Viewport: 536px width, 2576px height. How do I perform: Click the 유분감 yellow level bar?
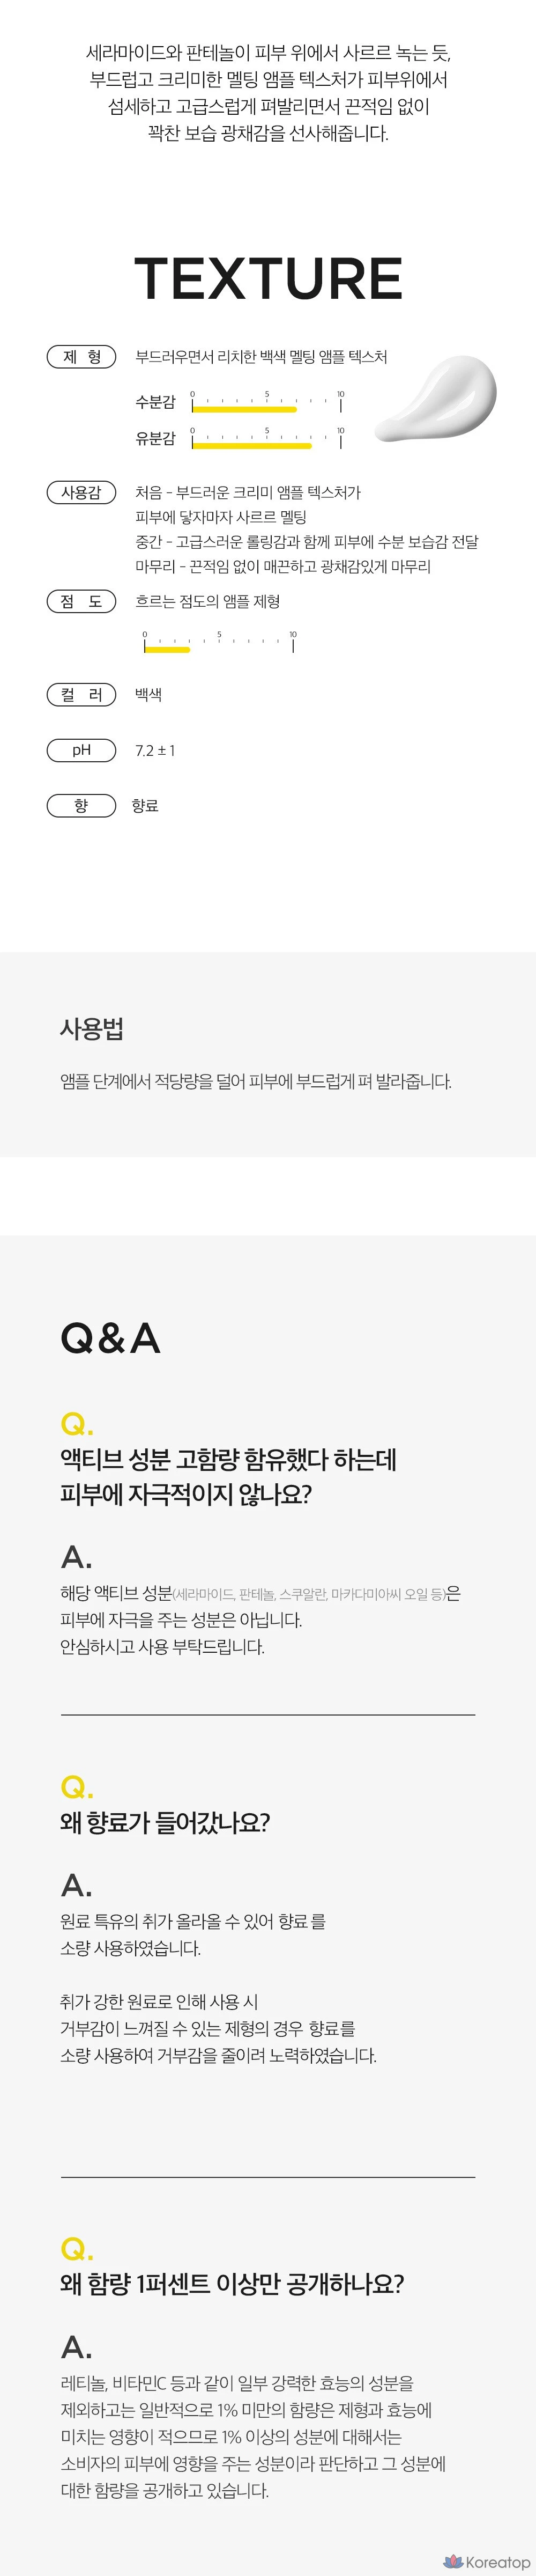click(x=252, y=445)
